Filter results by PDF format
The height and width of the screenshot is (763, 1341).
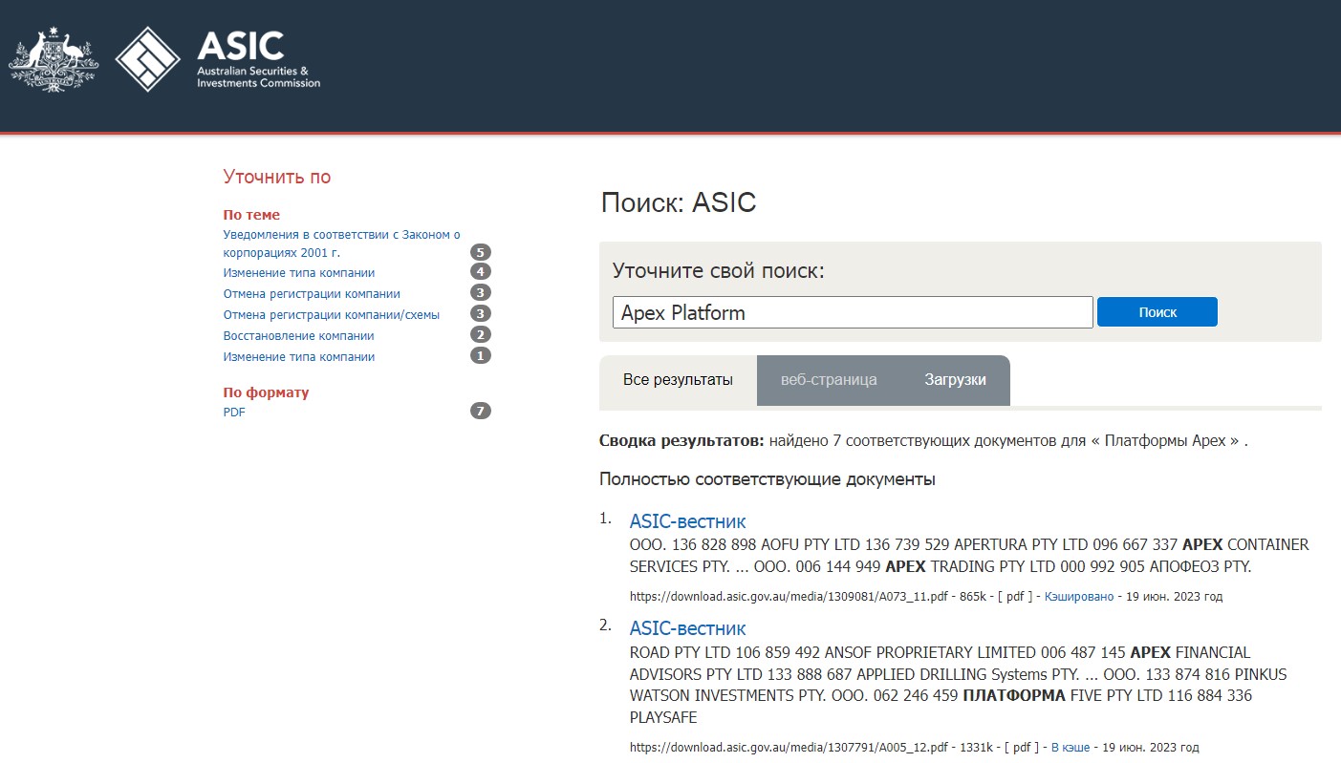point(234,413)
